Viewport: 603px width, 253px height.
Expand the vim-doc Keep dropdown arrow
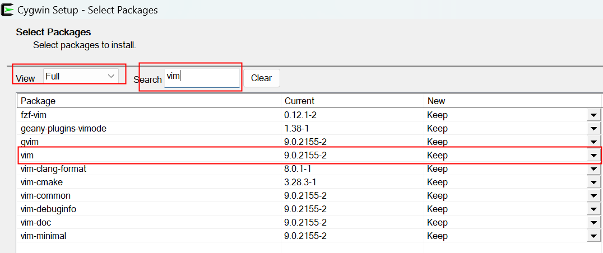pos(593,223)
